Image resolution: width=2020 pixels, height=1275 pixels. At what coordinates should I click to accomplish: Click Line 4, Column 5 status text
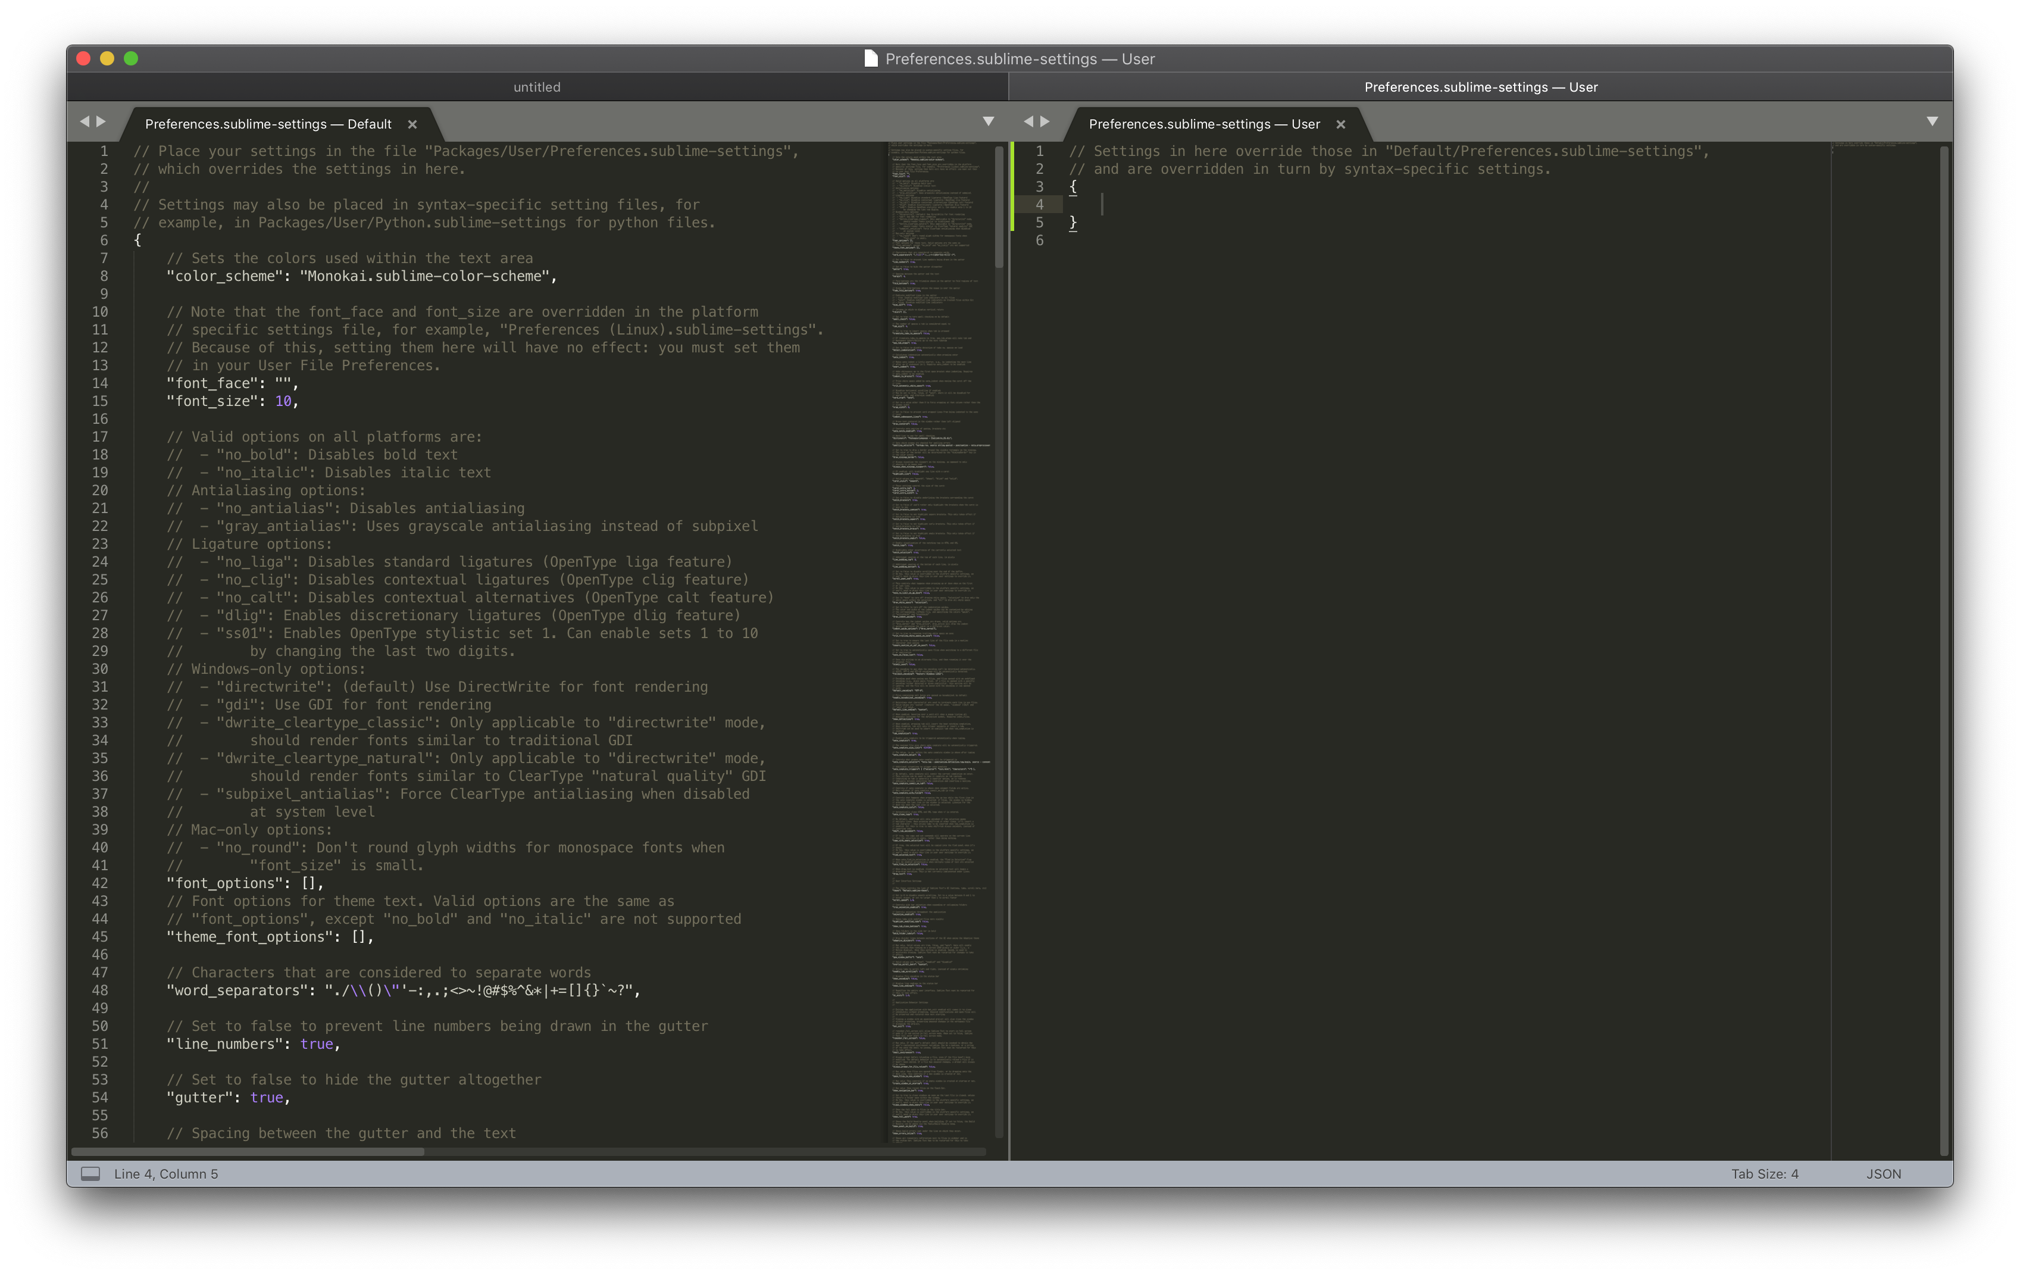click(166, 1173)
